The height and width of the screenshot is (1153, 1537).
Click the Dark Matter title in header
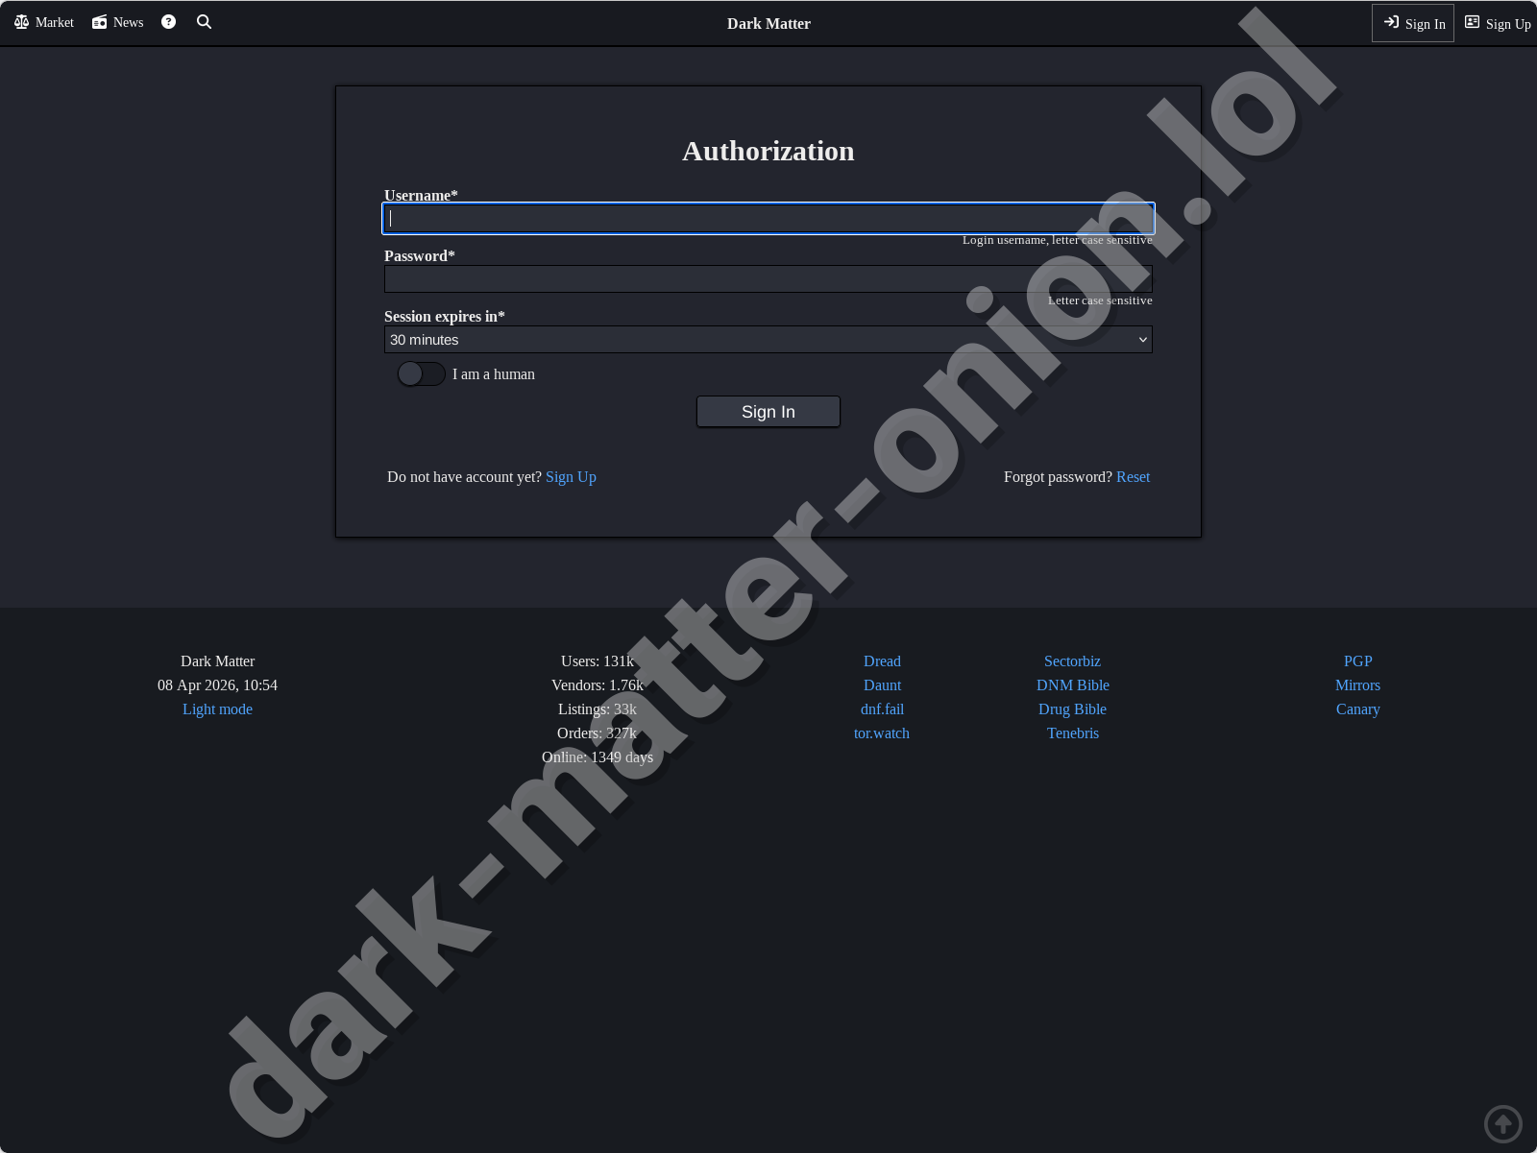point(768,23)
